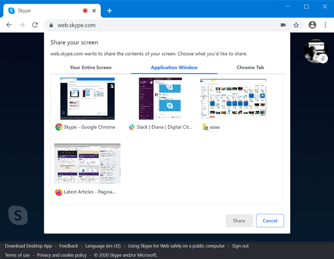Image resolution: width=334 pixels, height=259 pixels.
Task: Select the Skype - Google Chrome window thumbnail
Action: click(87, 99)
